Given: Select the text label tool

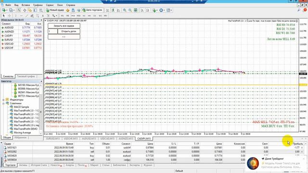Looking at the screenshot, I should coord(48,16).
